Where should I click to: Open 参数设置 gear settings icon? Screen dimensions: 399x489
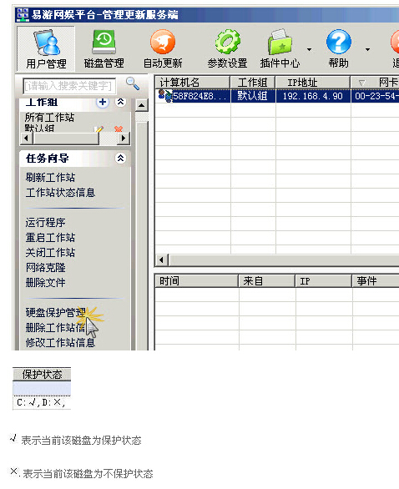tap(227, 48)
